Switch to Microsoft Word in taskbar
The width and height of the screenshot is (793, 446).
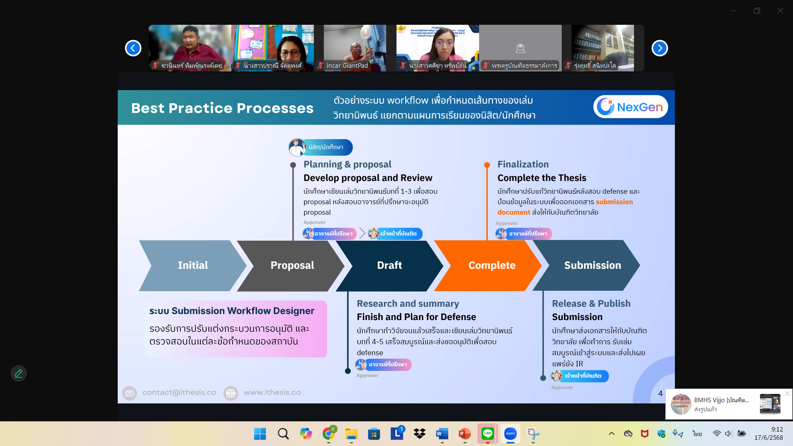coord(442,434)
